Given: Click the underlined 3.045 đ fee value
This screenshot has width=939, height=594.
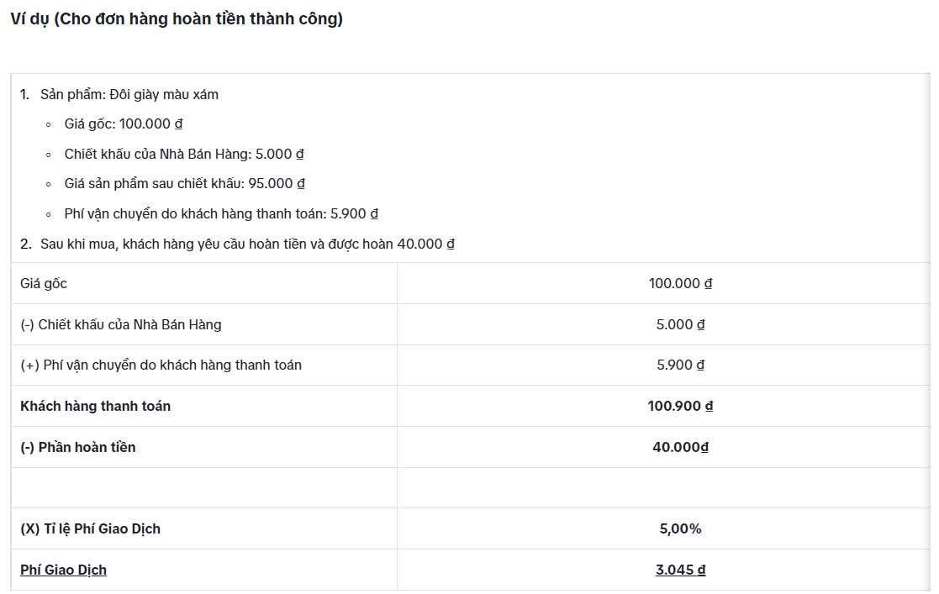Looking at the screenshot, I should (680, 570).
